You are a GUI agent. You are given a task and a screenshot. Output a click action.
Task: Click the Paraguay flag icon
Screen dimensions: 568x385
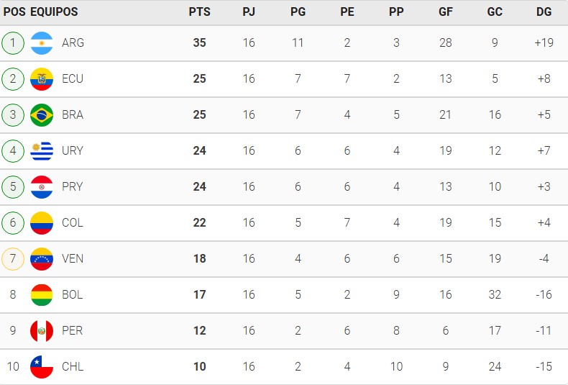point(42,187)
